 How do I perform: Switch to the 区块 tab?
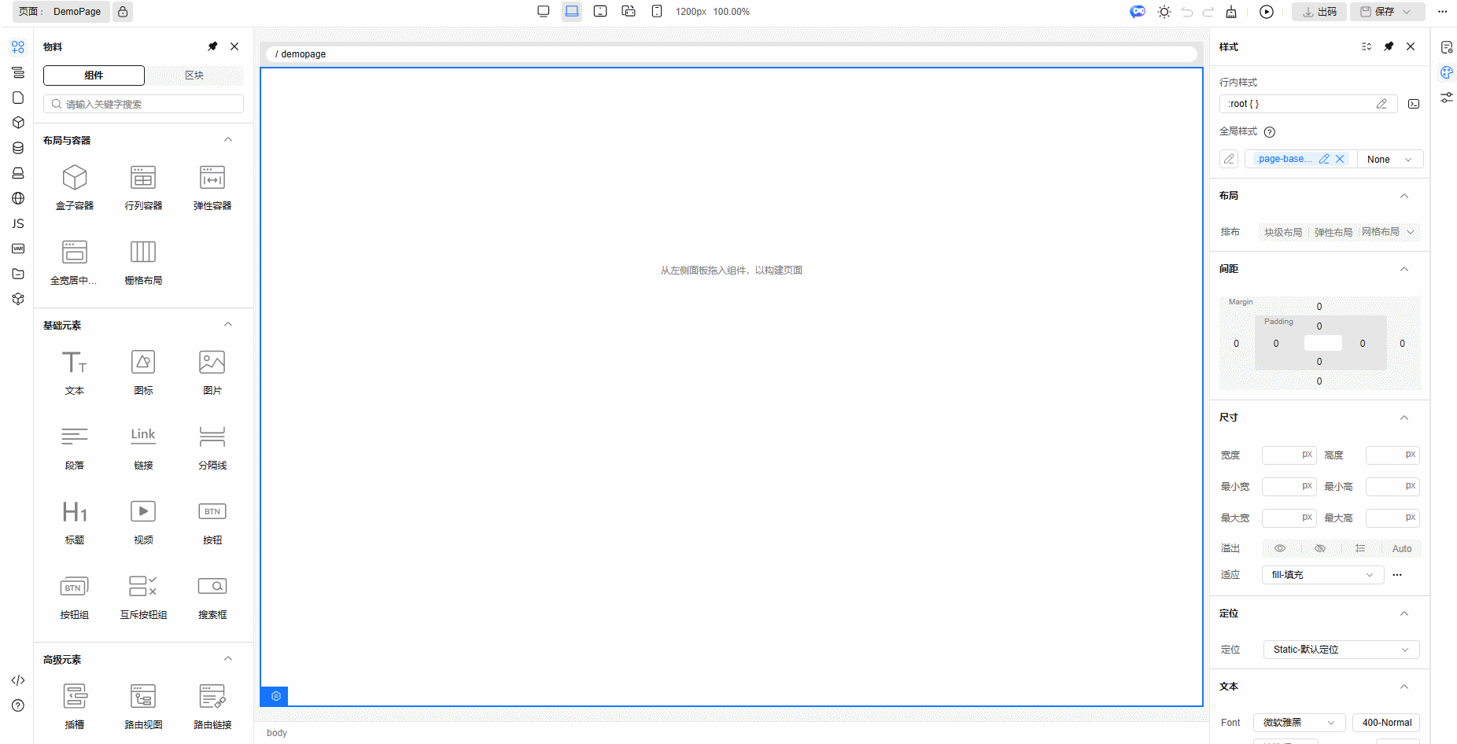point(194,76)
